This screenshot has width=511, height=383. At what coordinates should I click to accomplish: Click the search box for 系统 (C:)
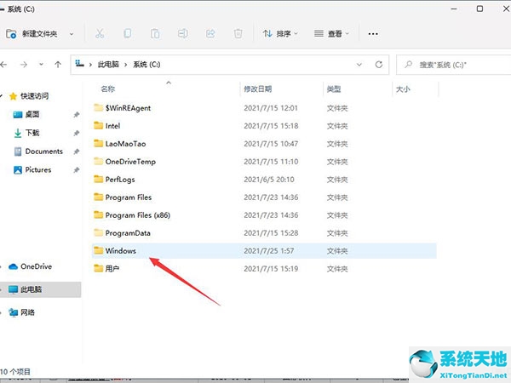pos(454,65)
